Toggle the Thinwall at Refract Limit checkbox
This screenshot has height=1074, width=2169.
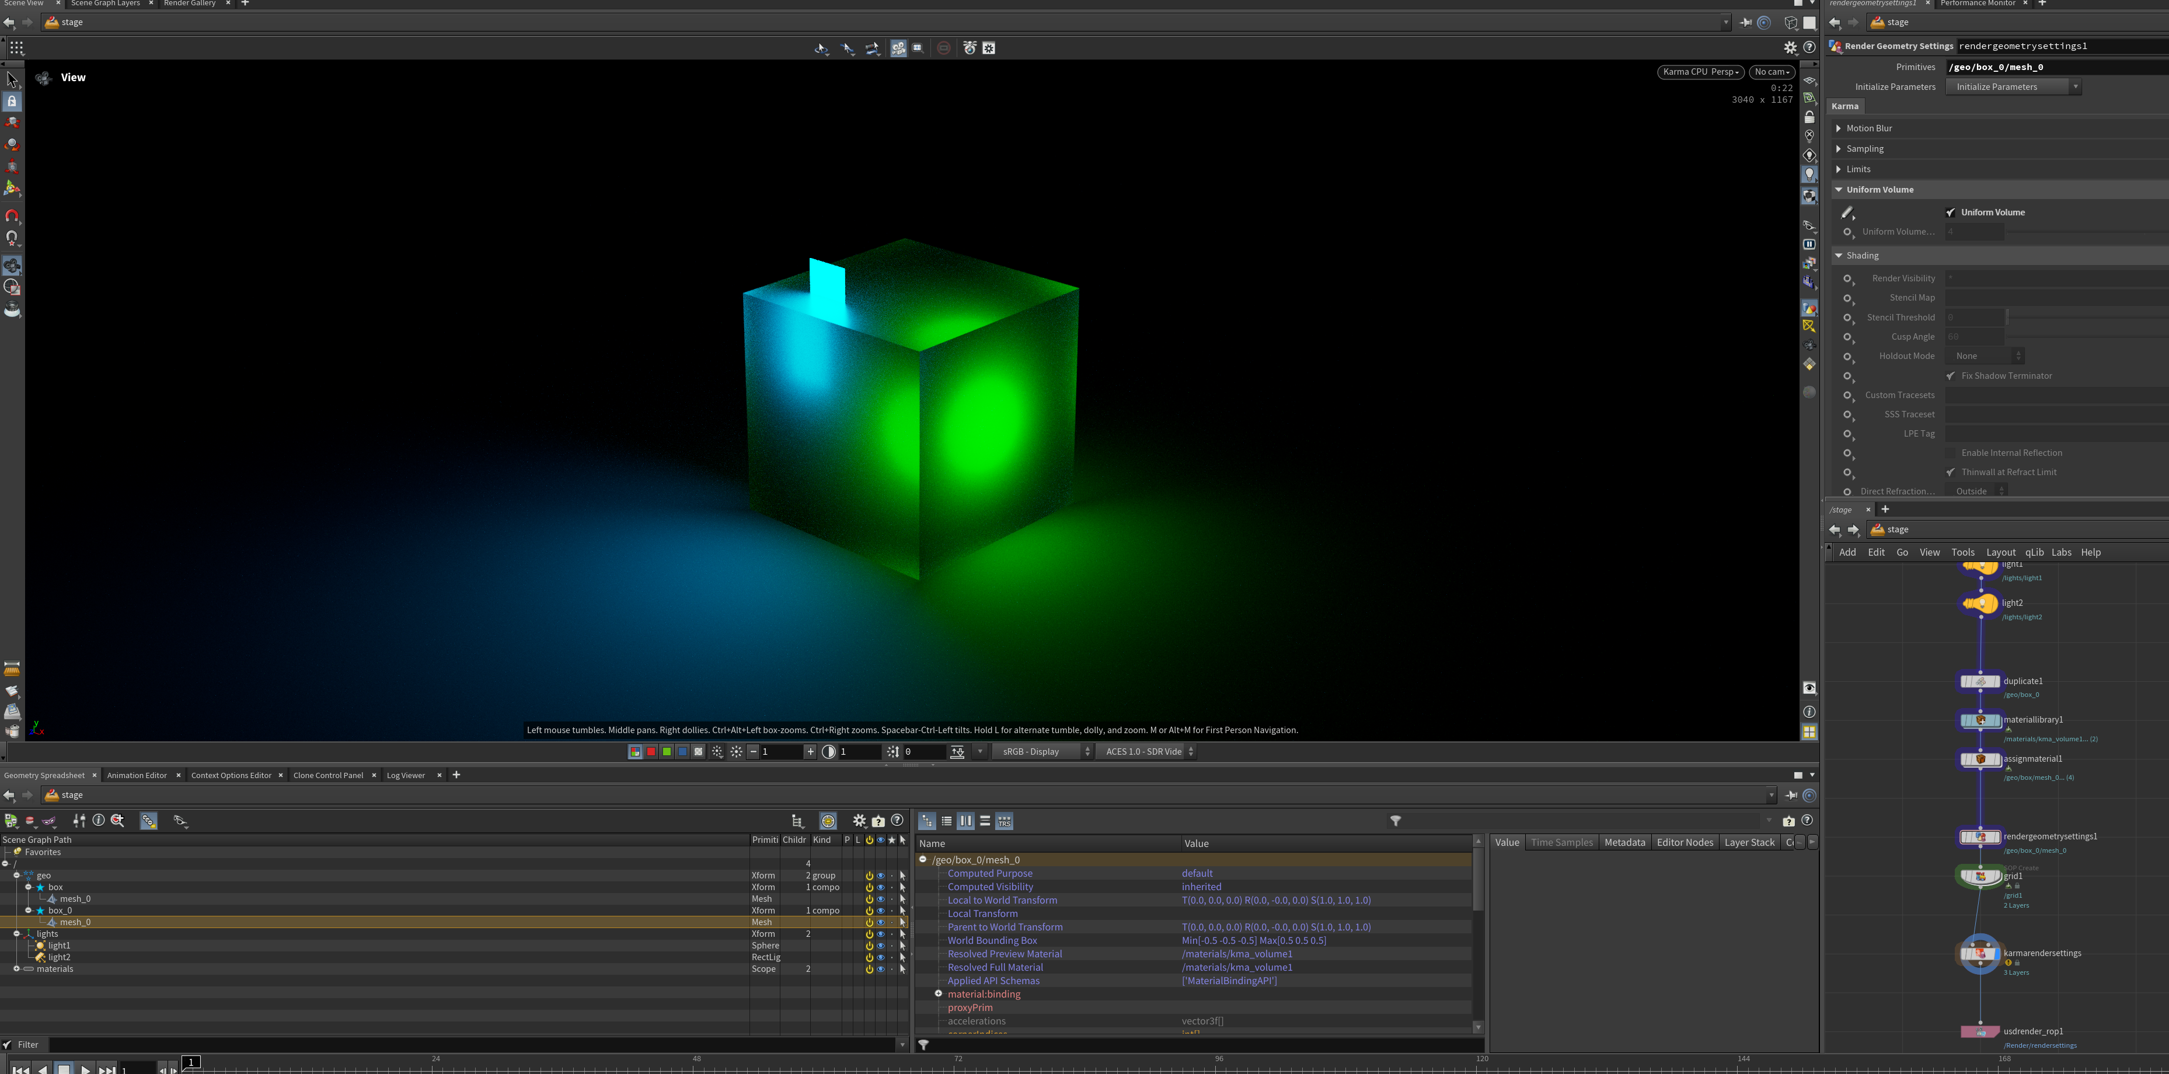coord(1951,472)
